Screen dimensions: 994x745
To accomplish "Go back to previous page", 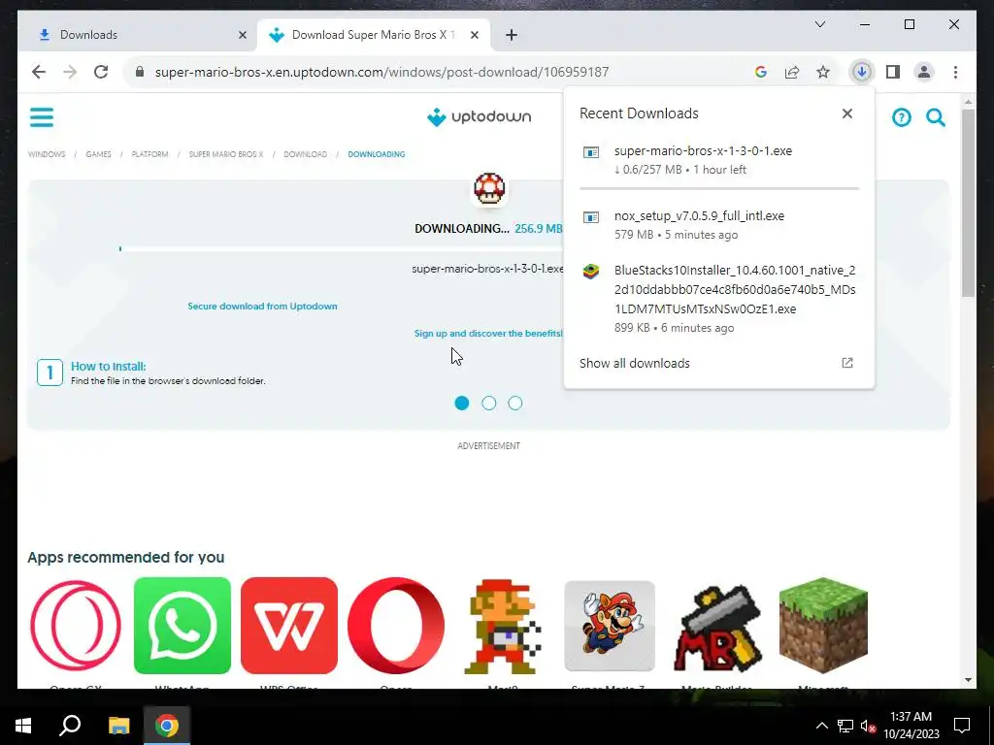I will tap(39, 72).
